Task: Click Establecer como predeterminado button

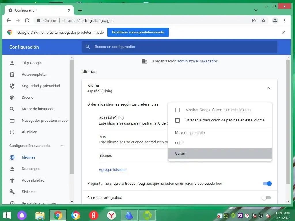Action: (x=138, y=32)
